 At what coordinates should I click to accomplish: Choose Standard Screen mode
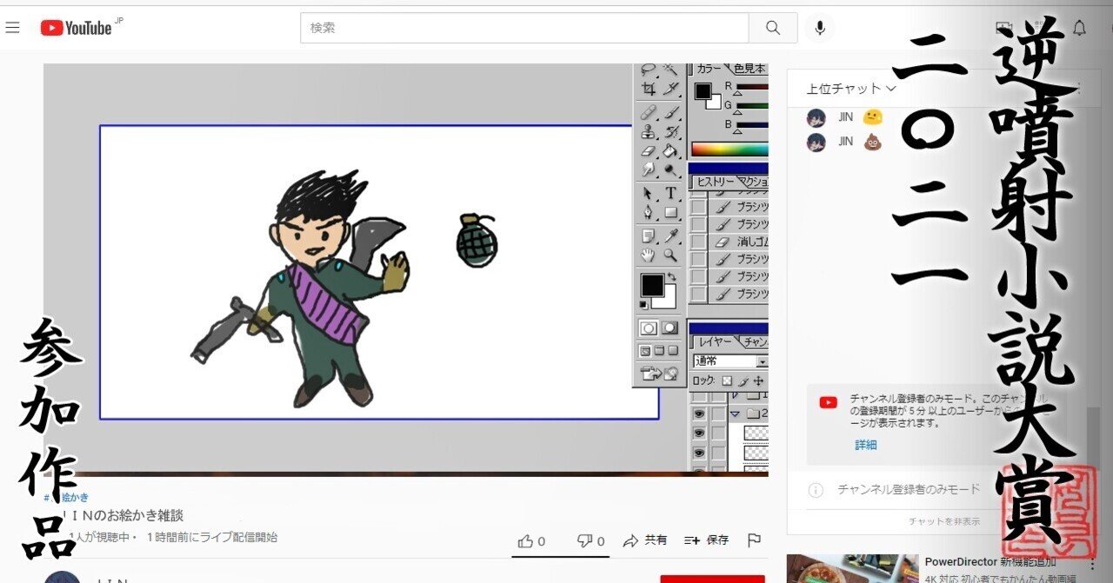pos(646,351)
